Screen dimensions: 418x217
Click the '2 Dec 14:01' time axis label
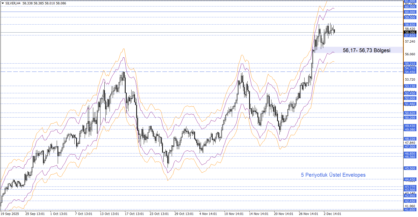332,214
